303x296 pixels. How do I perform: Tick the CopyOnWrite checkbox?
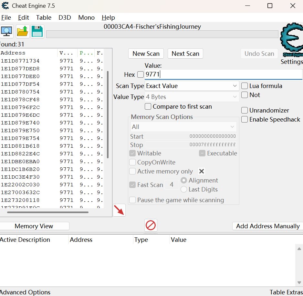pos(132,163)
